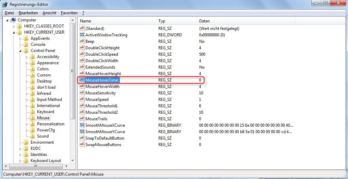348x179 pixels.
Task: Click the Mouse folder icon
Action: (x=33, y=118)
